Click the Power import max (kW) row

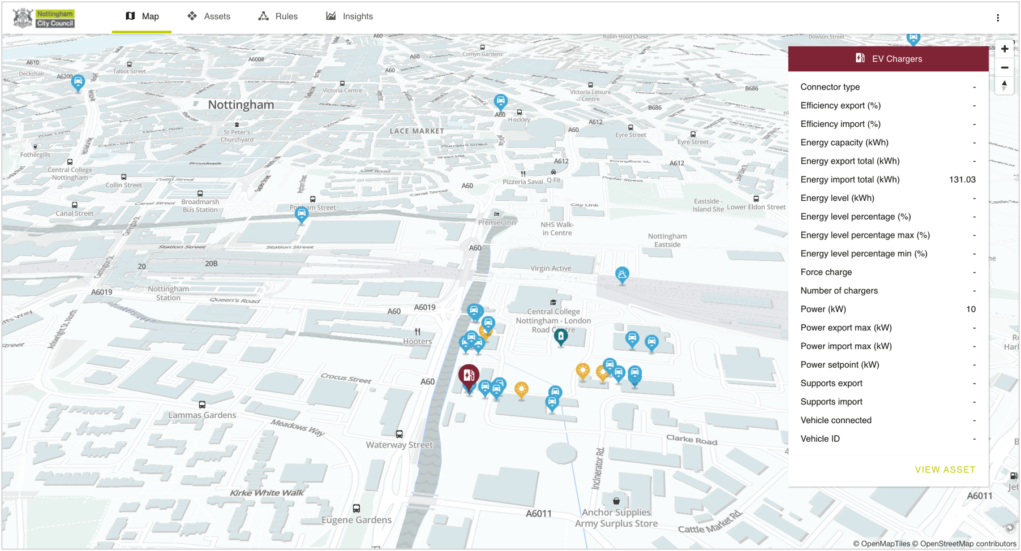[x=888, y=346]
